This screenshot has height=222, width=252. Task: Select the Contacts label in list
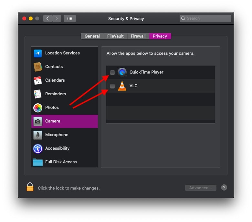click(54, 66)
